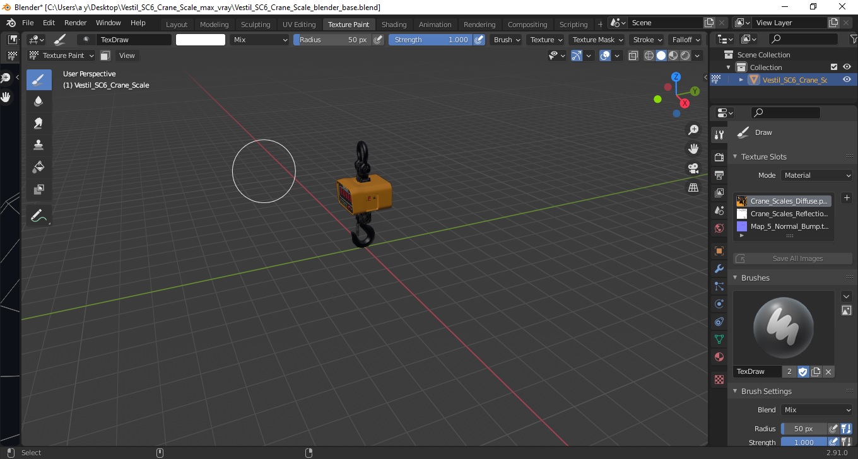Screen dimensions: 858x459
Task: Switch to material preview shading
Action: click(x=673, y=55)
